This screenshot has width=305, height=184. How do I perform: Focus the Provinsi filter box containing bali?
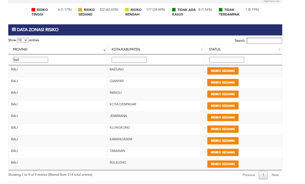click(x=30, y=60)
